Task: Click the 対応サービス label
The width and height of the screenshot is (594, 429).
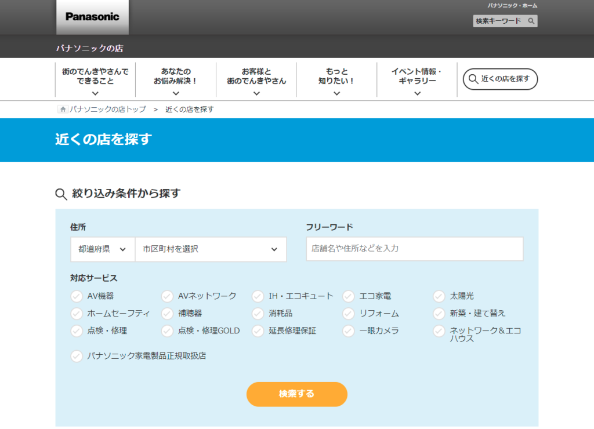Action: (94, 278)
